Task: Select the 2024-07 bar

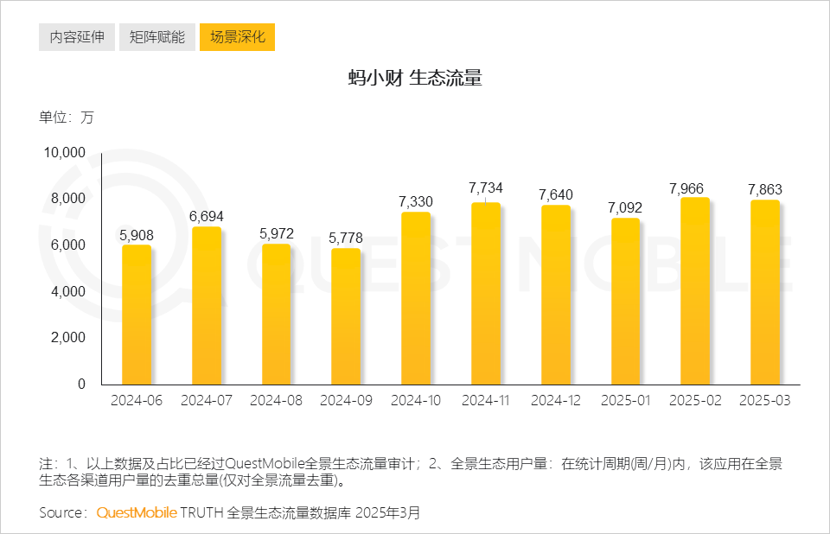Action: pos(207,306)
